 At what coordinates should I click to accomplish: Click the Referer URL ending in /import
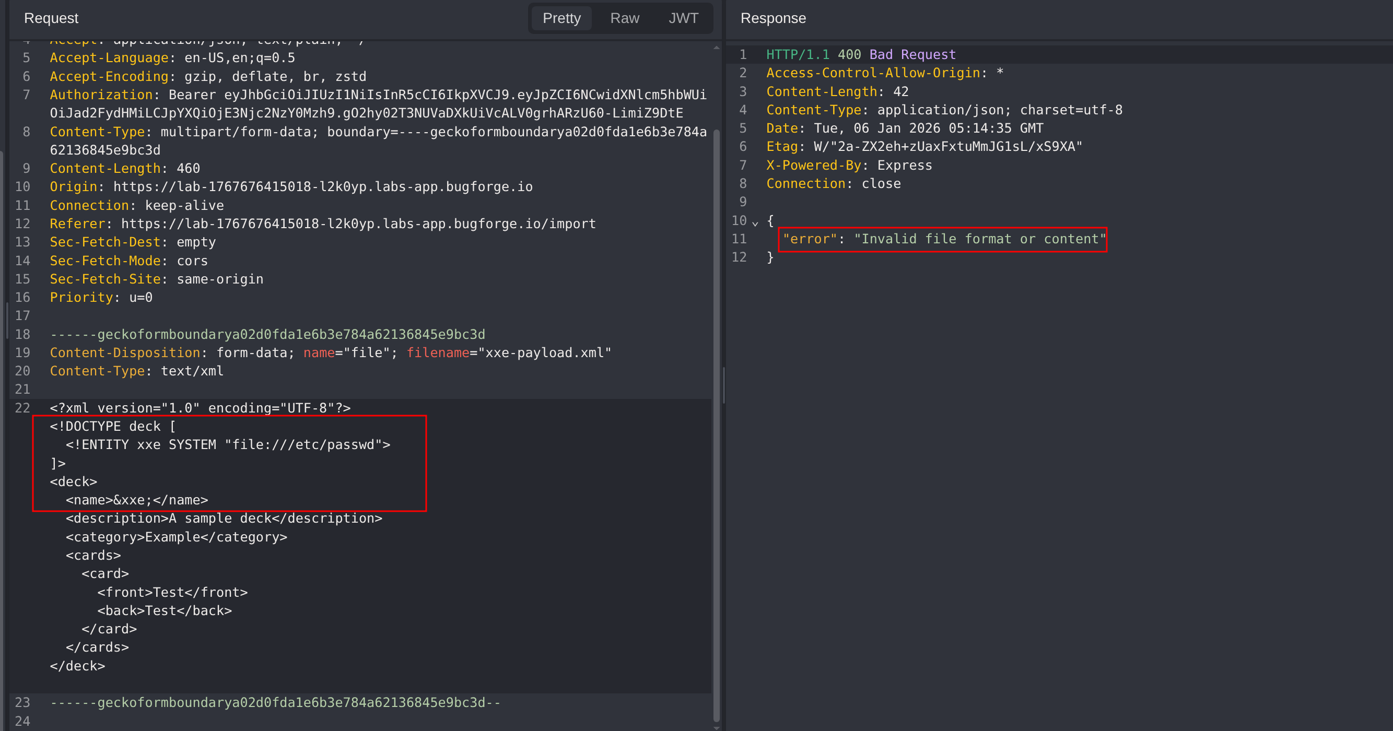coord(358,224)
